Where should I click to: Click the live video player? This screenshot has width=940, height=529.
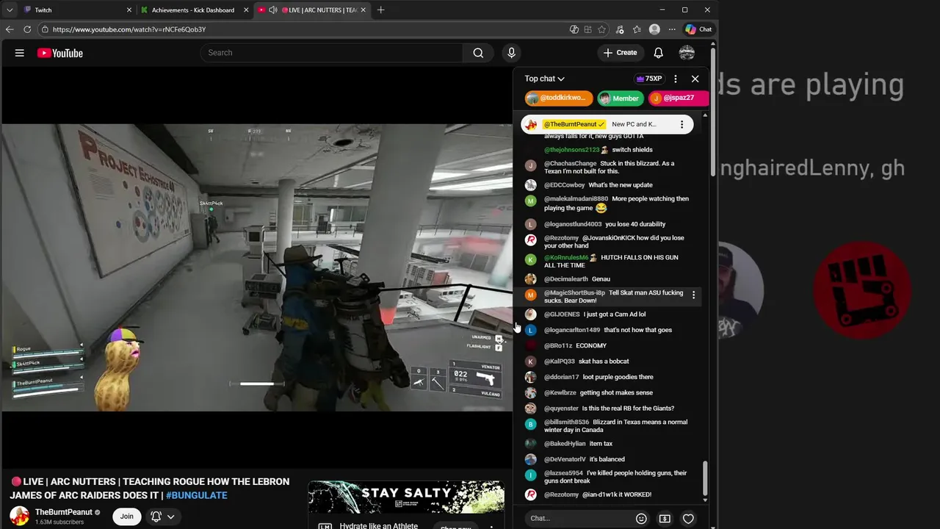point(257,267)
